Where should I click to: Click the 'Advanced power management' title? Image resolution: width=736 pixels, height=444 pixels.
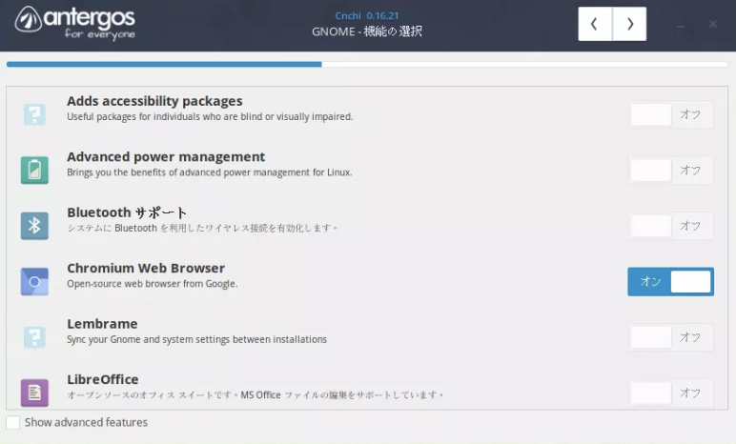pos(166,156)
